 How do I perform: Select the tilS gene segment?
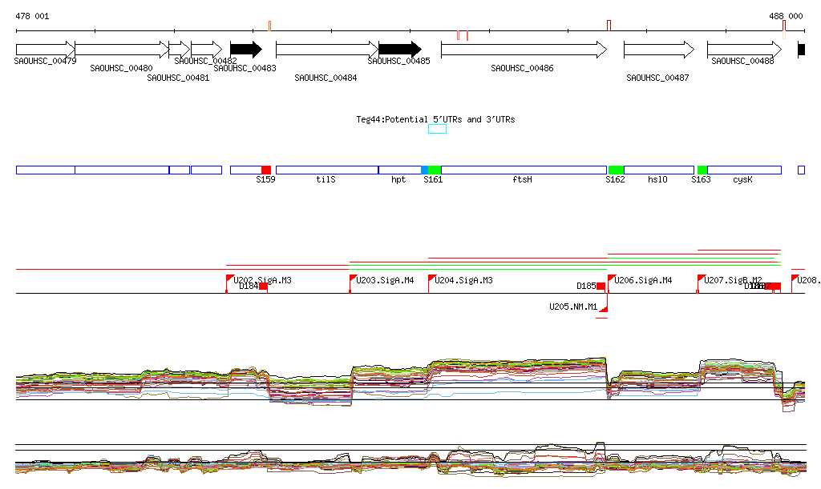[x=326, y=170]
